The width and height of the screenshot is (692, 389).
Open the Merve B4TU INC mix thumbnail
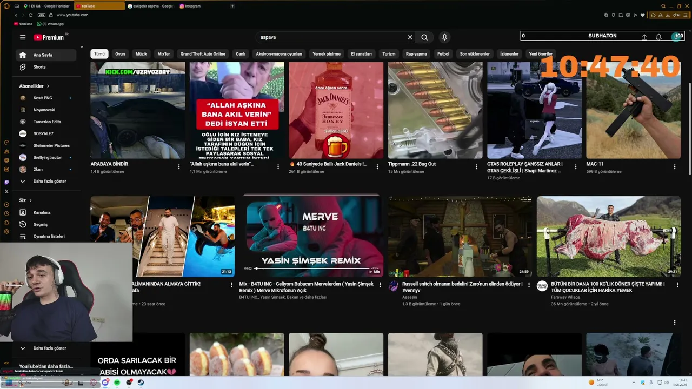tap(312, 237)
